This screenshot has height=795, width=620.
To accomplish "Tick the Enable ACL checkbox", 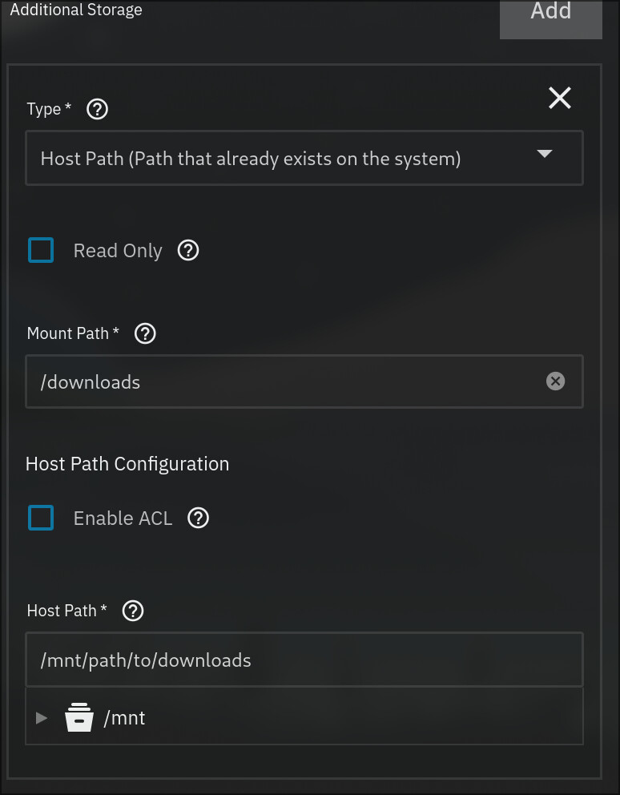I will coord(41,518).
